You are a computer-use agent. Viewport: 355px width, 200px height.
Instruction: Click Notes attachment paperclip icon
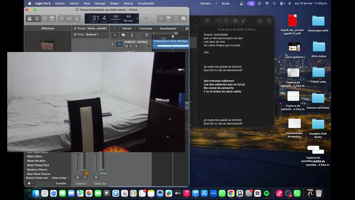(243, 21)
